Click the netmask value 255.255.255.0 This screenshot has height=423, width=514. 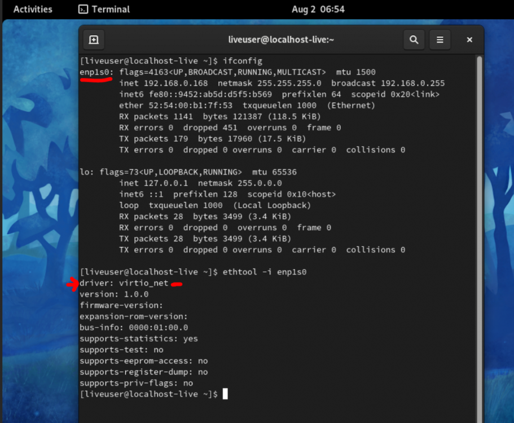[x=289, y=83]
